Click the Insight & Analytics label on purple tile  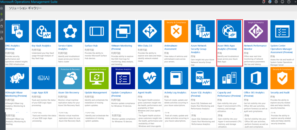point(256,22)
